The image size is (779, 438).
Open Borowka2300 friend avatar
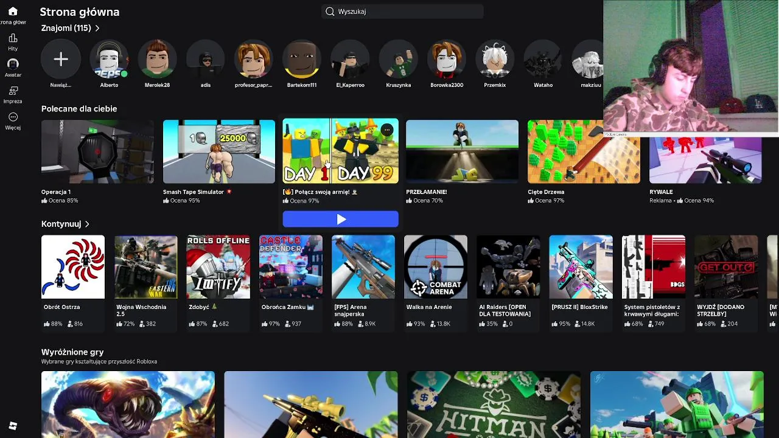pos(447,59)
